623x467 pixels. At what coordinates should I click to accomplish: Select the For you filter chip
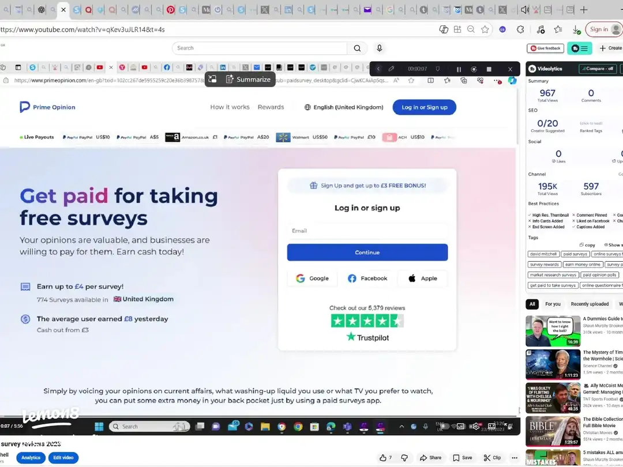tap(553, 304)
